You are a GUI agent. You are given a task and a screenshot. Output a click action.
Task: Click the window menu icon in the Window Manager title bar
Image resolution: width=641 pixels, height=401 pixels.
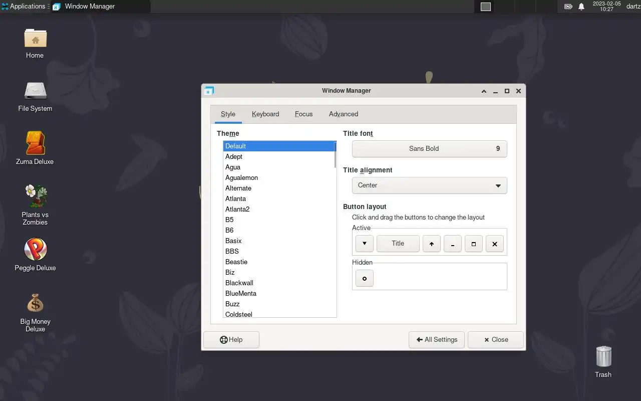[x=209, y=91]
